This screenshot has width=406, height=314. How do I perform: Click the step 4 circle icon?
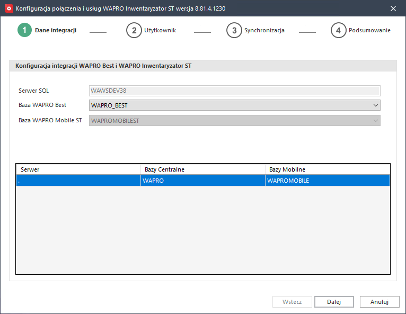click(x=338, y=30)
